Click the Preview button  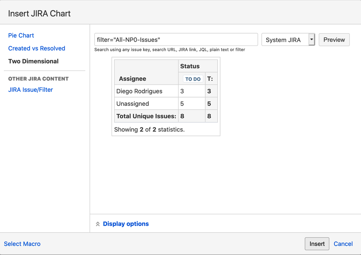coord(334,40)
